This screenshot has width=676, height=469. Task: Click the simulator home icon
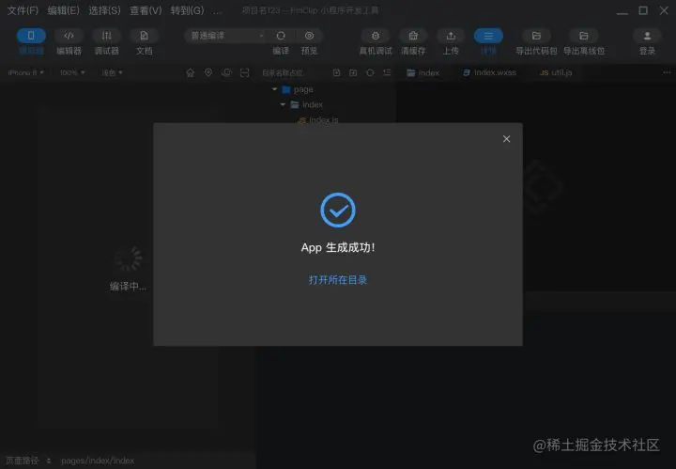click(190, 72)
